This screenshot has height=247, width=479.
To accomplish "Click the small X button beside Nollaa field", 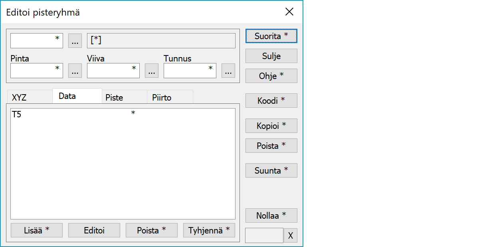I will 291,236.
